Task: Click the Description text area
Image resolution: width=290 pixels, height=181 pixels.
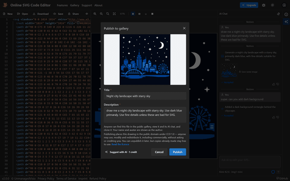Action: pyautogui.click(x=145, y=115)
